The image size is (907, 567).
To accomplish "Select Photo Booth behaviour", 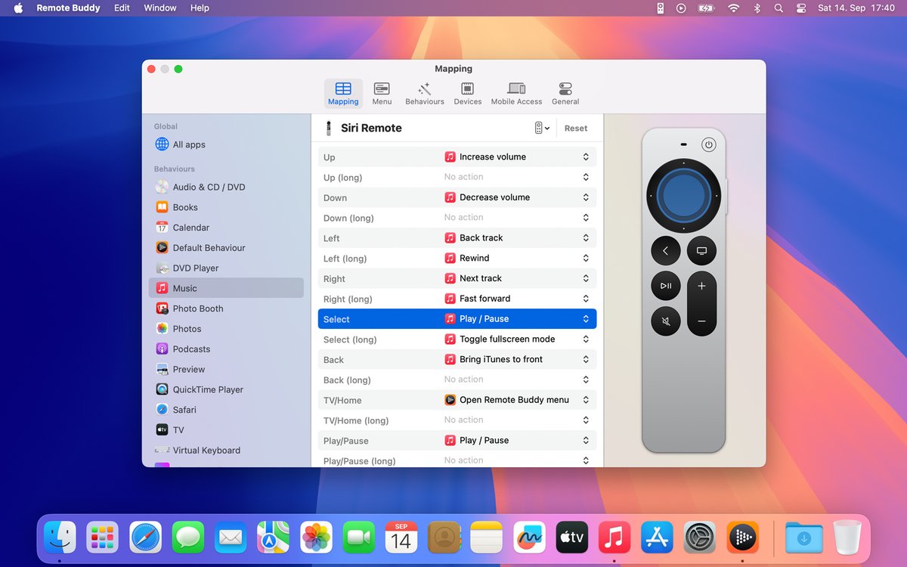I will click(226, 308).
